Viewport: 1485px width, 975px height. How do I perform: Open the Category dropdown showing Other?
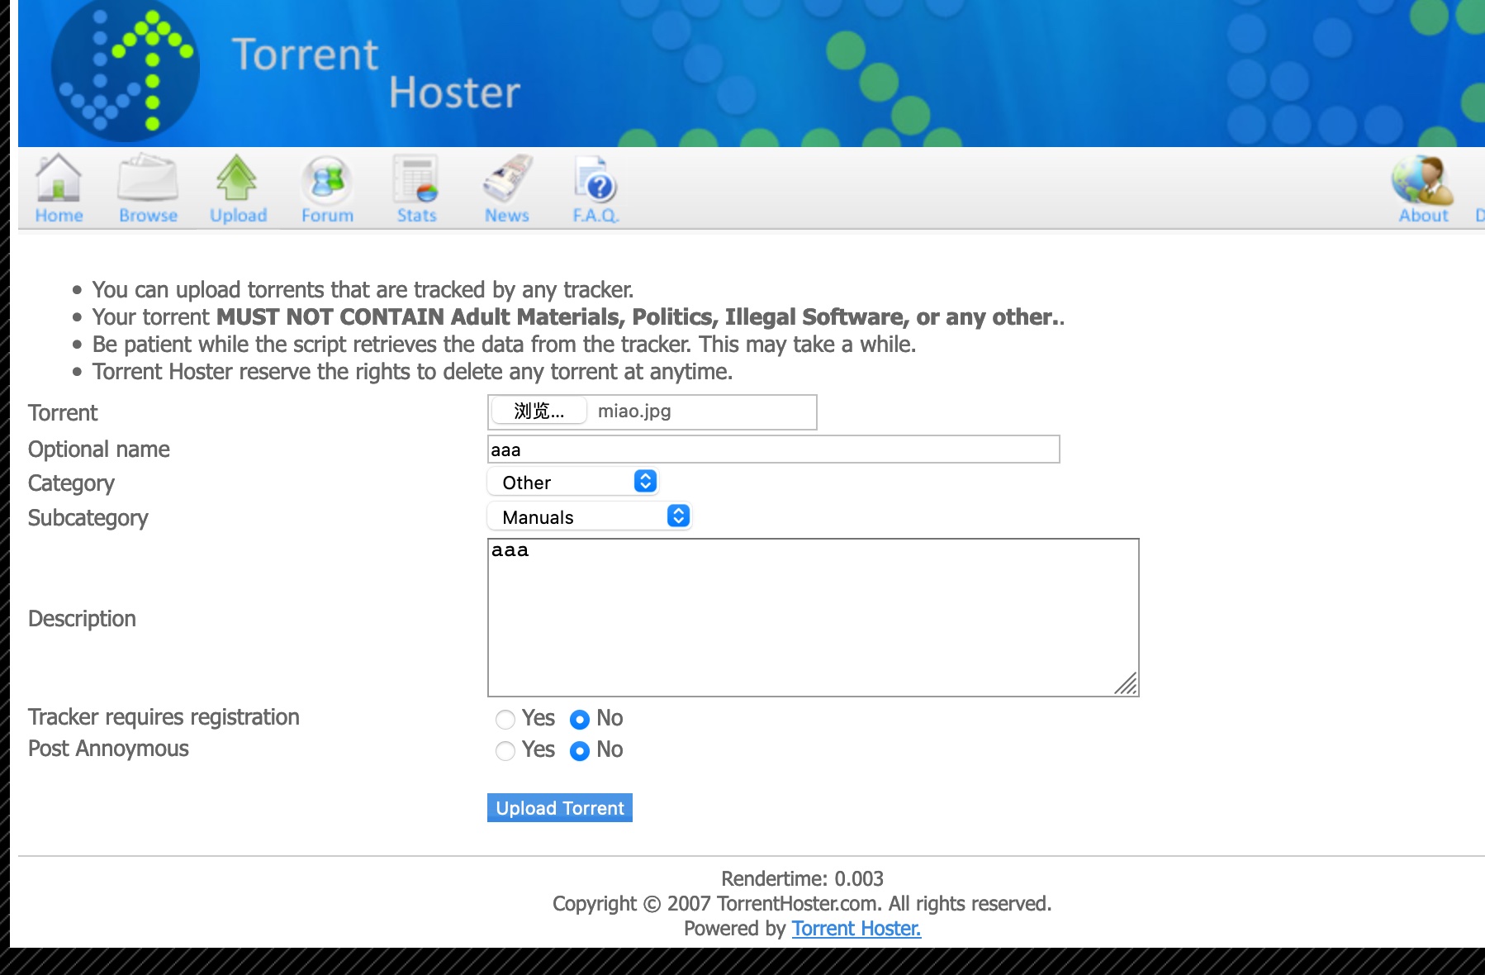tap(572, 482)
